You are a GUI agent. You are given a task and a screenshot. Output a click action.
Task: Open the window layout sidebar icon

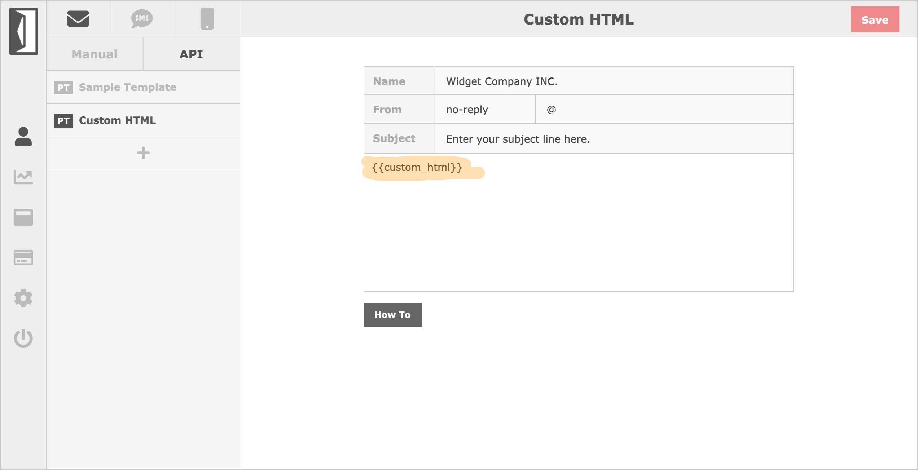(23, 217)
